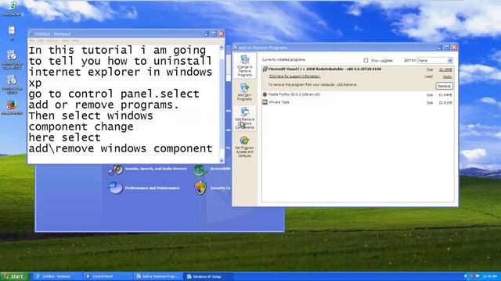Screen dimensions: 501x281
Task: Open Accessibility Options green icon
Action: (x=200, y=170)
